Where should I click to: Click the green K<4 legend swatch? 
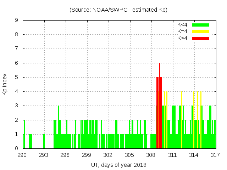coord(200,25)
